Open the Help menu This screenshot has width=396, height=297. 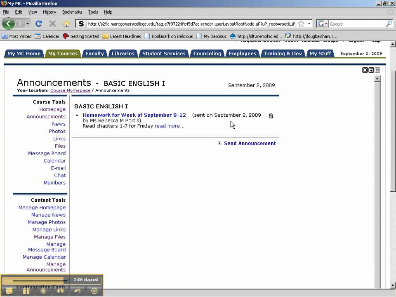pos(108,12)
